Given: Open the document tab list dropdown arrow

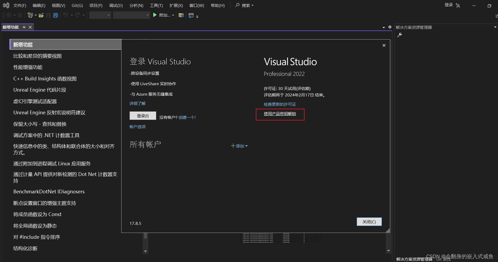Looking at the screenshot, I should coord(384,27).
